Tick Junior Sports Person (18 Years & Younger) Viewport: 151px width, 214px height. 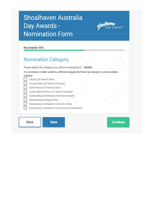click(25, 92)
